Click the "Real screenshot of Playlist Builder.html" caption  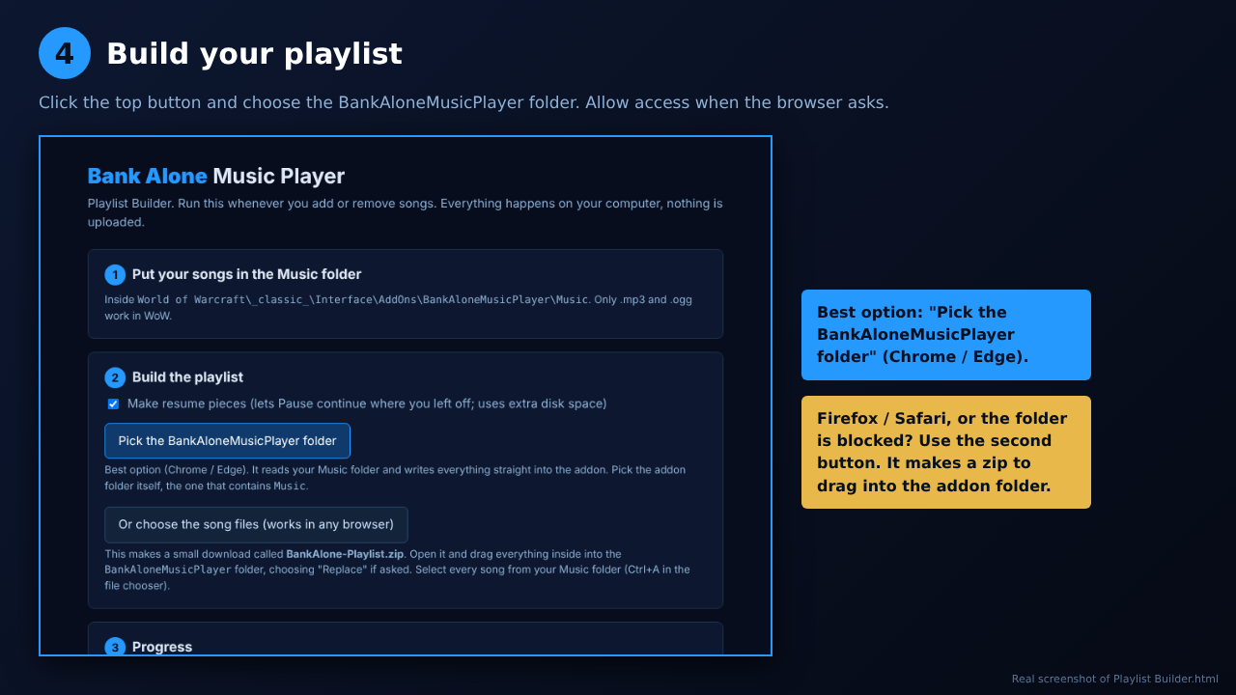coord(1115,679)
